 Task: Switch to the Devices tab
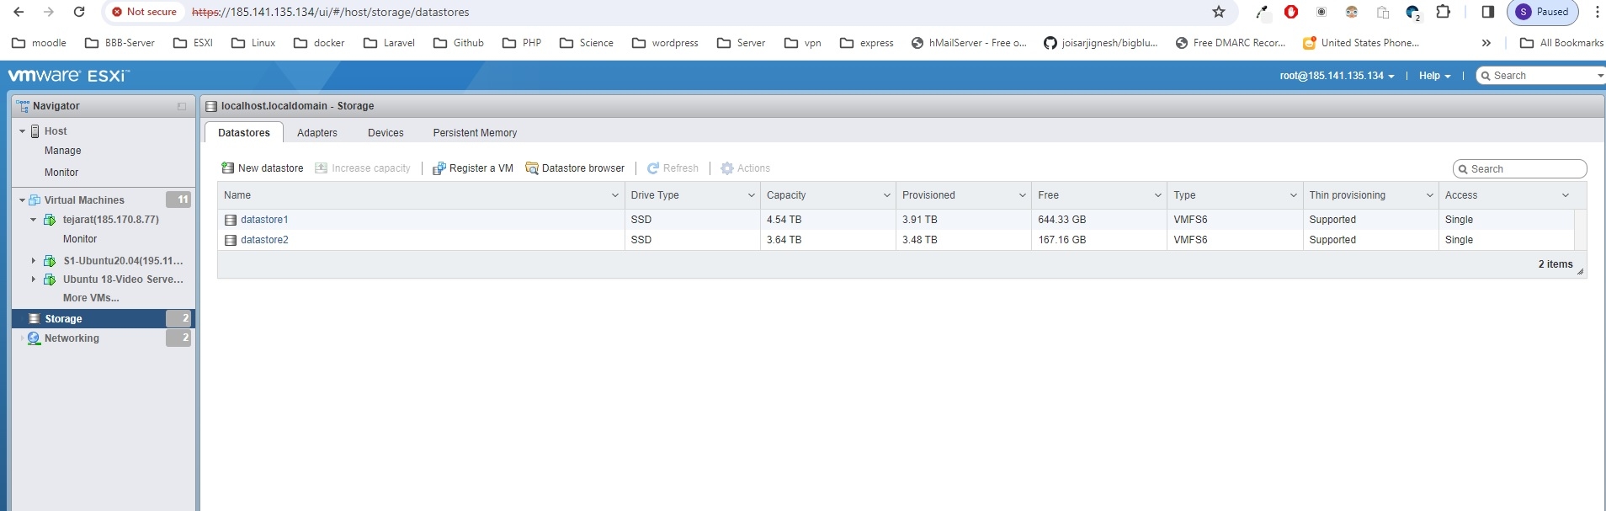pyautogui.click(x=386, y=133)
